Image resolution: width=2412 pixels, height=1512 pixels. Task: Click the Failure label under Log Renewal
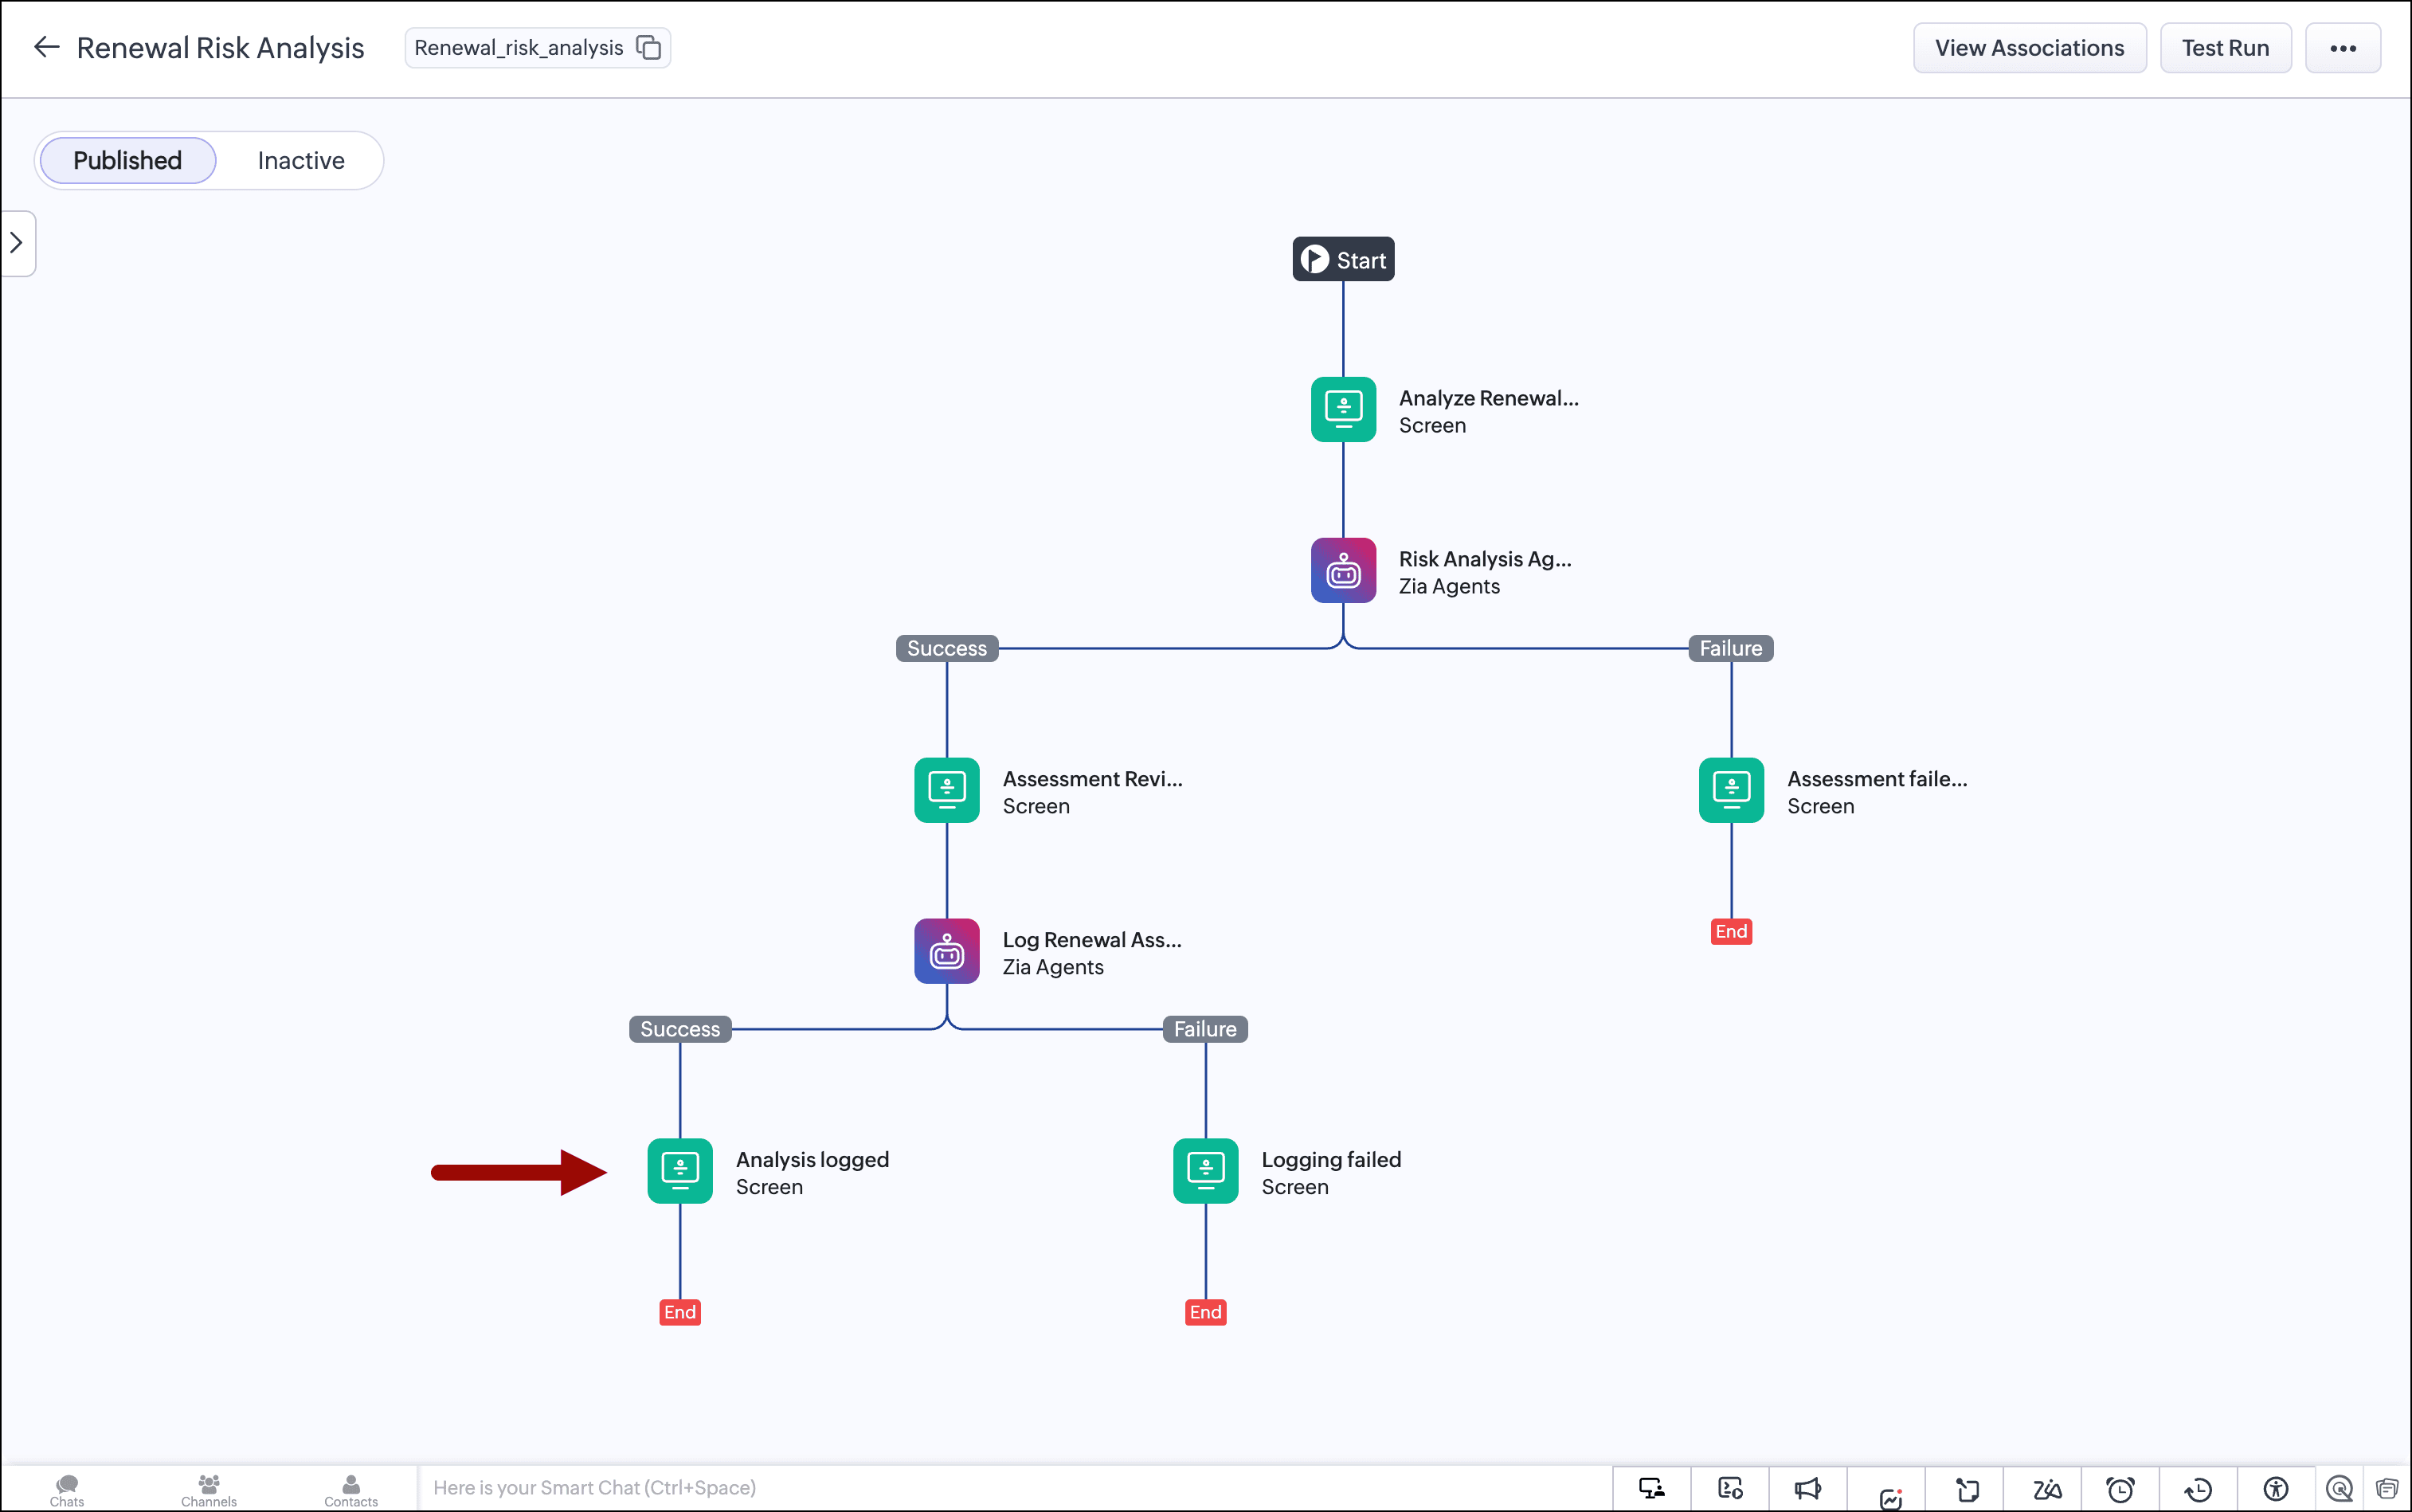1205,1029
